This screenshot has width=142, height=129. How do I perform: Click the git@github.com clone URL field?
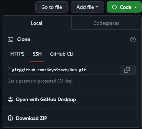[64, 70]
